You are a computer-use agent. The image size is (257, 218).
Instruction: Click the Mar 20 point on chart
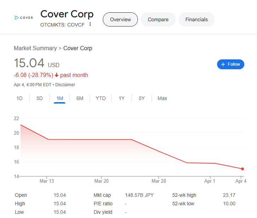[x=101, y=140]
